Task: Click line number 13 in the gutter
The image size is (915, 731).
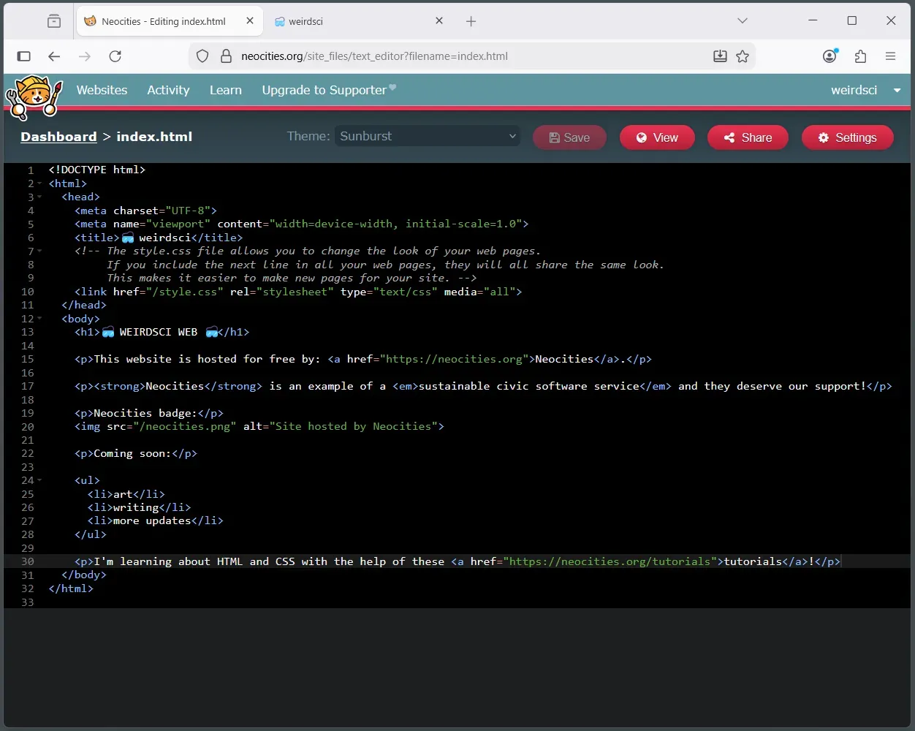Action: click(x=28, y=332)
